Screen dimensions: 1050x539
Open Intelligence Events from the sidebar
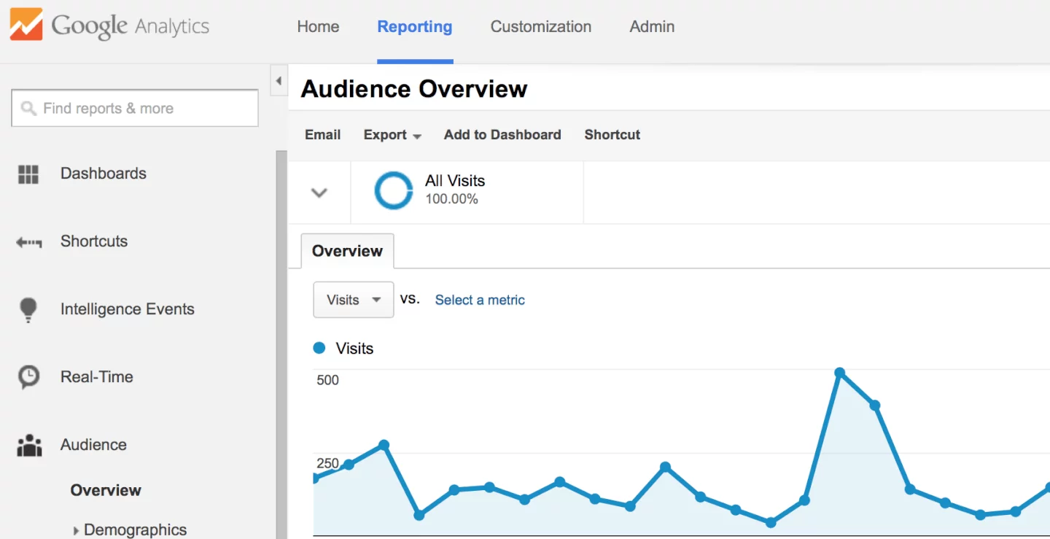28,309
